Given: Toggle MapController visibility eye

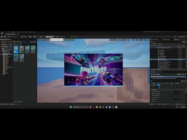Looking at the screenshot, I should (151, 59).
